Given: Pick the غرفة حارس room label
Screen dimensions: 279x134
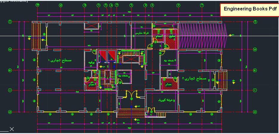Looking at the screenshot, I should 142,33.
